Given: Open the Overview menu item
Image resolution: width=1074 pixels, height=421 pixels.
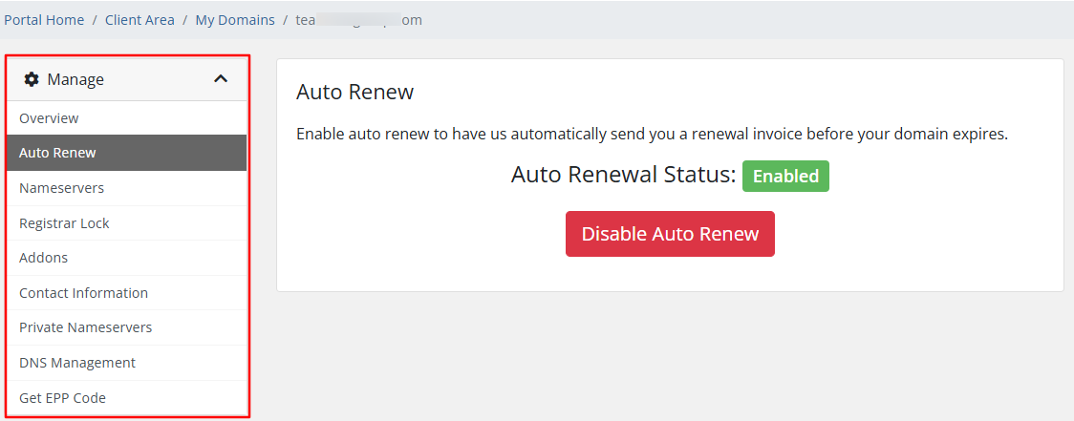Looking at the screenshot, I should pos(49,118).
